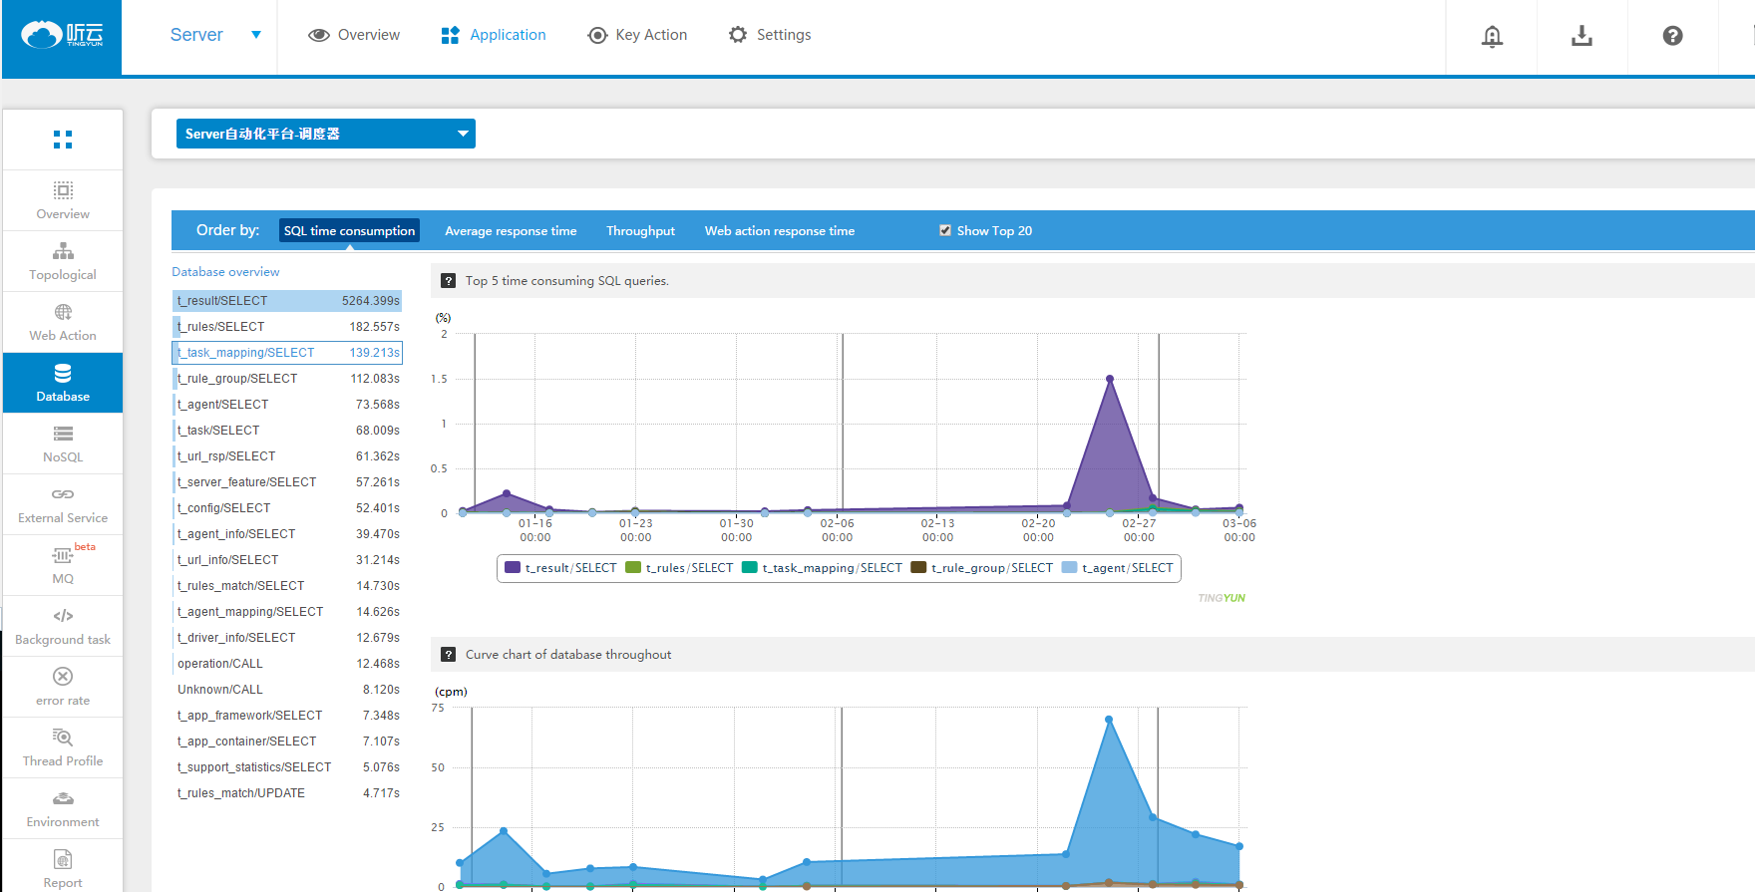Open the Server自动化平台-调度器 application dropdown
This screenshot has width=1755, height=892.
(325, 134)
